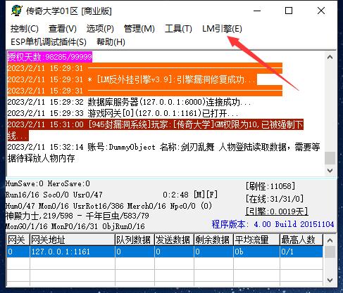
Task: Minimize the 传奇大学01区 window
Action: pyautogui.click(x=257, y=11)
